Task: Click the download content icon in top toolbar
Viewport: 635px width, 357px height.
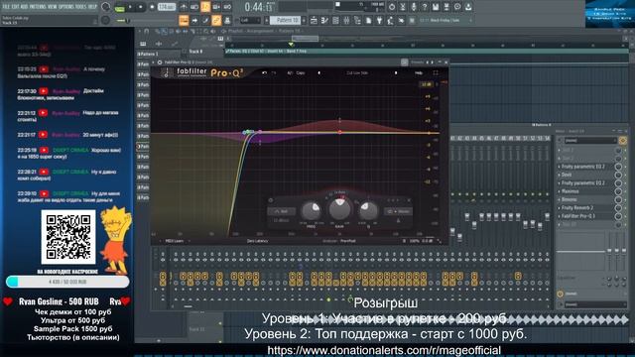Action: pyautogui.click(x=468, y=7)
